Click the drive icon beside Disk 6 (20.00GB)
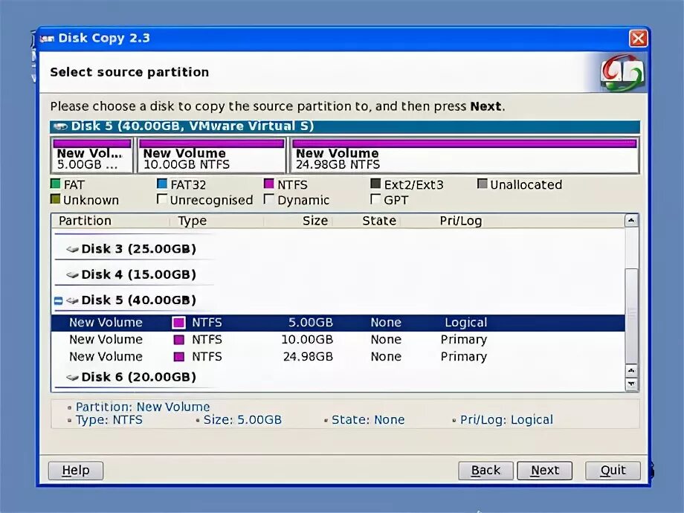Screen dimensions: 684x513 (72, 378)
